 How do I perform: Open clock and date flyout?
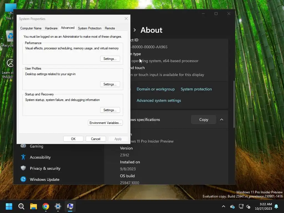[x=263, y=206]
